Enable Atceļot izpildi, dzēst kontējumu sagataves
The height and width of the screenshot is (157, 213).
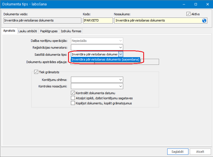point(73,98)
